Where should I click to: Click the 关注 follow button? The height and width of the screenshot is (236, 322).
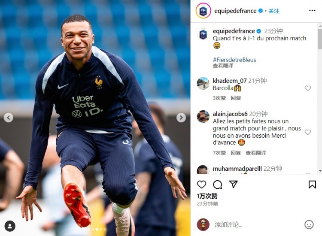click(x=274, y=11)
